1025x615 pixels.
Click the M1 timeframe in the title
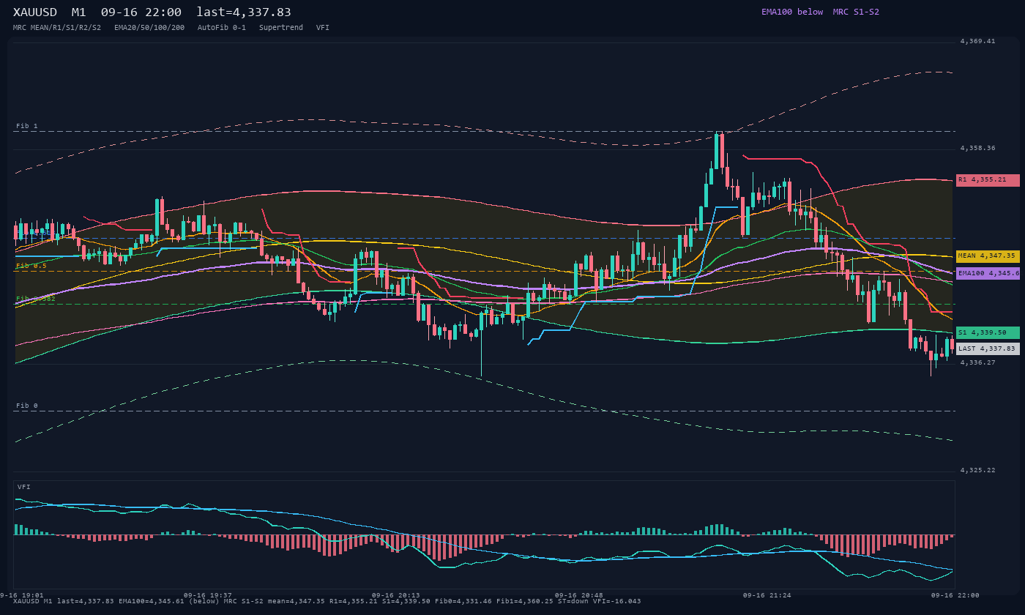[x=78, y=12]
